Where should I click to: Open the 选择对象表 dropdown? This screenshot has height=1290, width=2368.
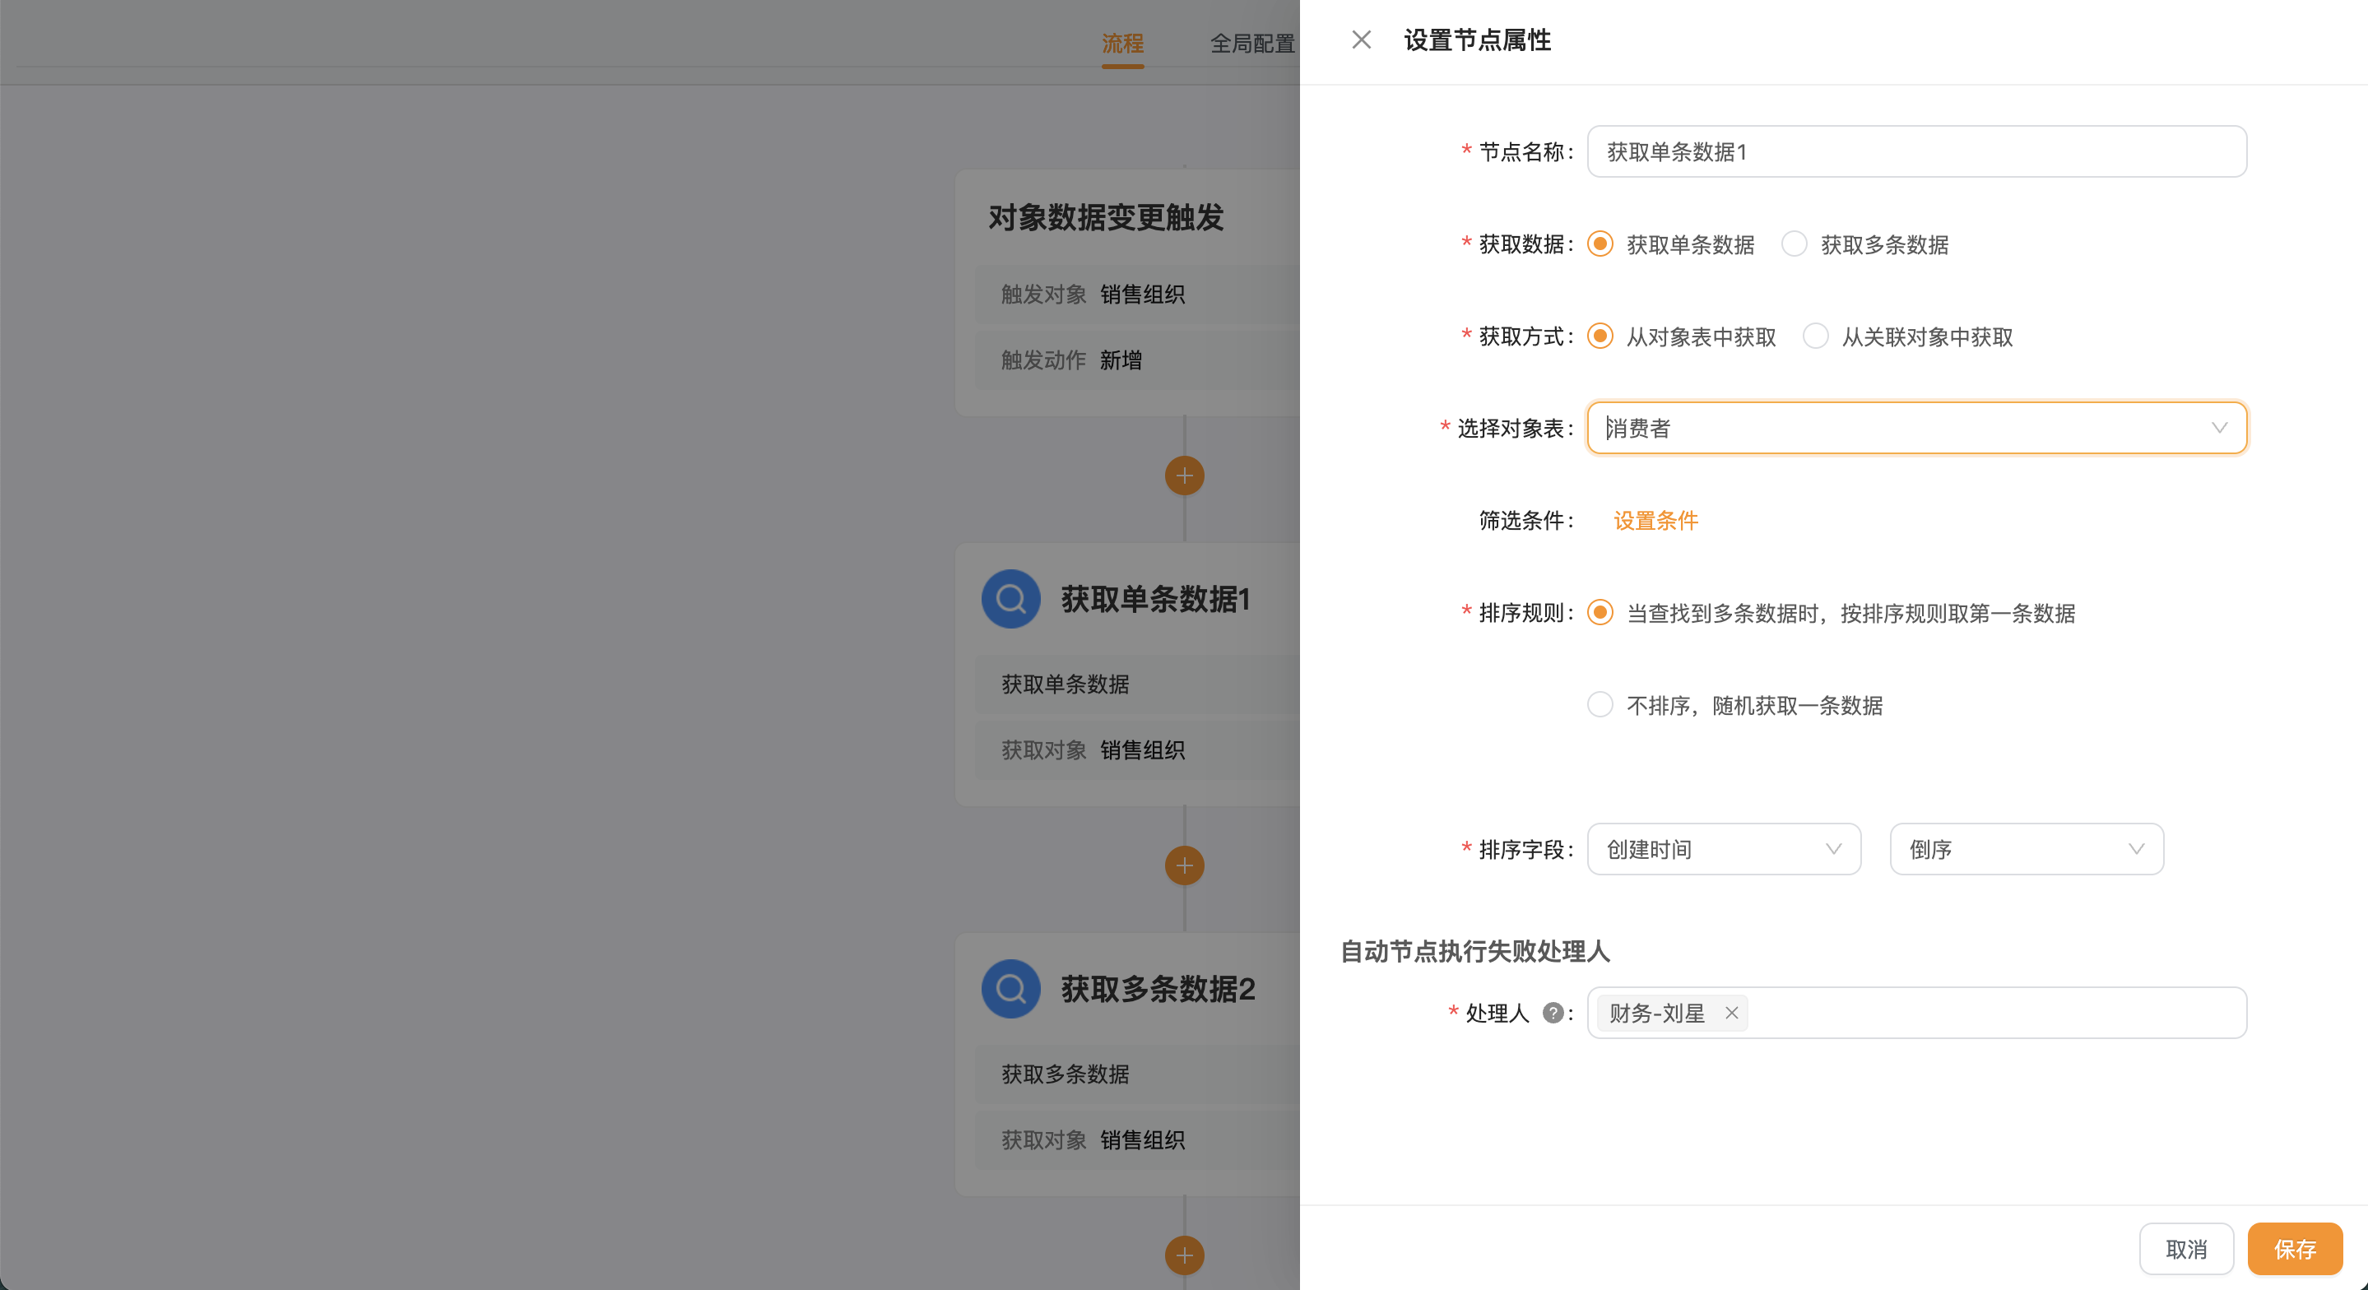point(1916,428)
